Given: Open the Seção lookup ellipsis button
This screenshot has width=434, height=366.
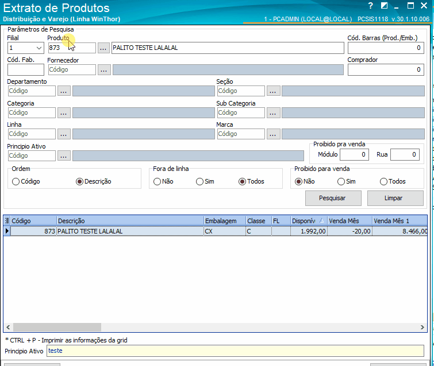Looking at the screenshot, I should pos(273,91).
